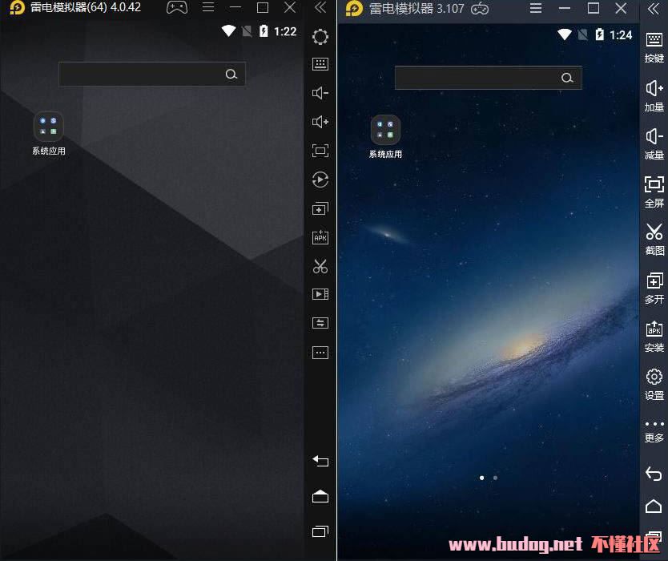The height and width of the screenshot is (561, 668).
Task: Click the Wi-Fi status icon in the 3.107 window
Action: [x=565, y=34]
